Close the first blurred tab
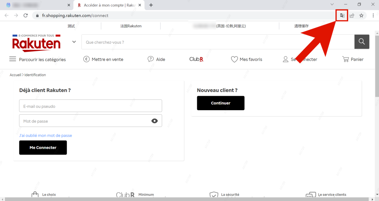379x201 pixels. (x=69, y=5)
